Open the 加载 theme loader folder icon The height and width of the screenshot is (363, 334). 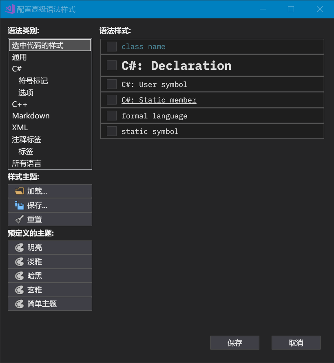[19, 191]
